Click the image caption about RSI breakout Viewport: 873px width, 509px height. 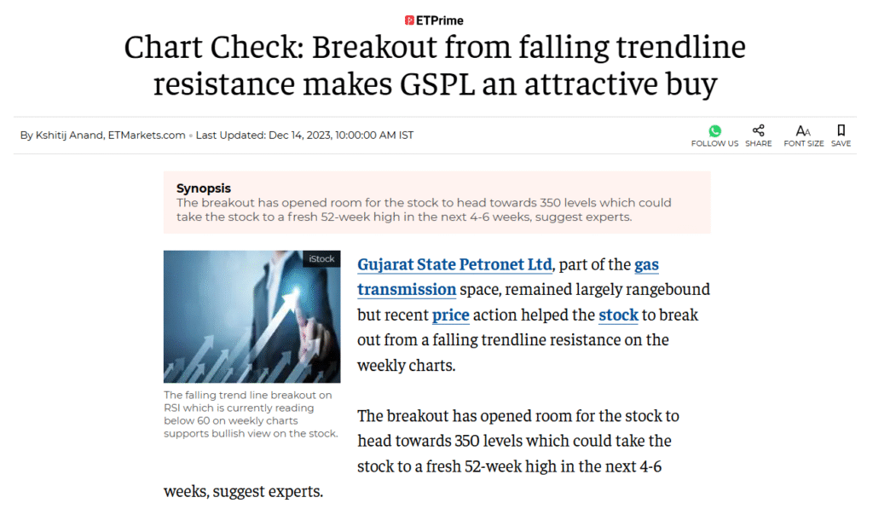pyautogui.click(x=251, y=414)
